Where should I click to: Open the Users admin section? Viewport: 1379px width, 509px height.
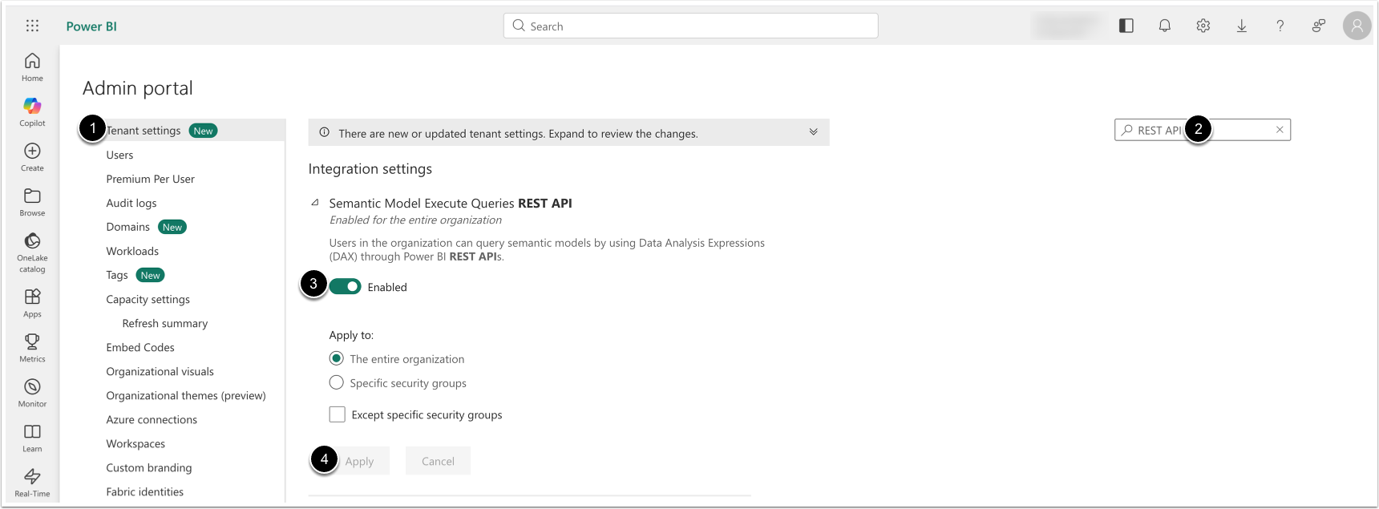coord(119,155)
